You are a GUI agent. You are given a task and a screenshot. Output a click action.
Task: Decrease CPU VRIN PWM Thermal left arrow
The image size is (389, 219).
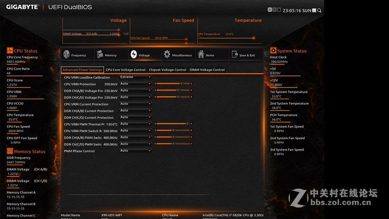pyautogui.click(x=155, y=124)
